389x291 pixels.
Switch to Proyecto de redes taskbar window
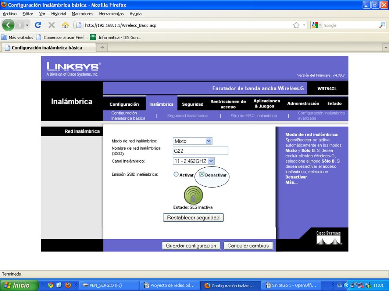point(169,285)
